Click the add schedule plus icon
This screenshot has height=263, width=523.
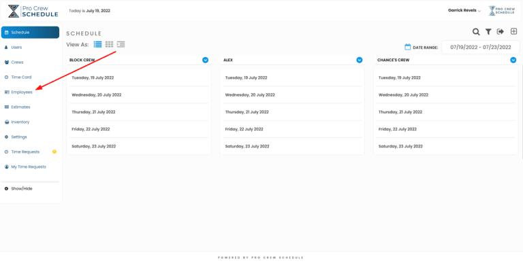click(x=513, y=32)
